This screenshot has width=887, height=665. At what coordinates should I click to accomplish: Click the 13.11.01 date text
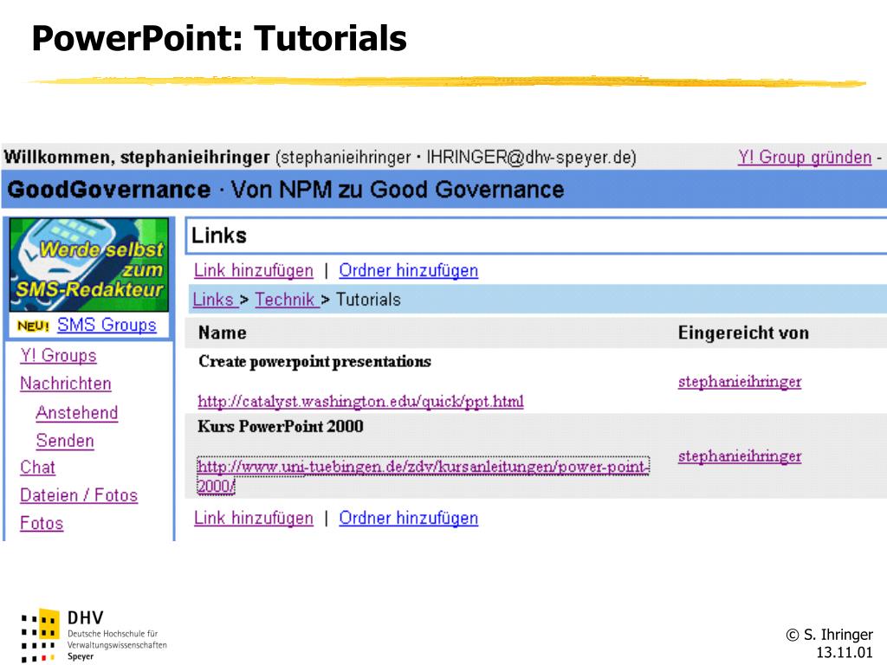click(x=845, y=653)
